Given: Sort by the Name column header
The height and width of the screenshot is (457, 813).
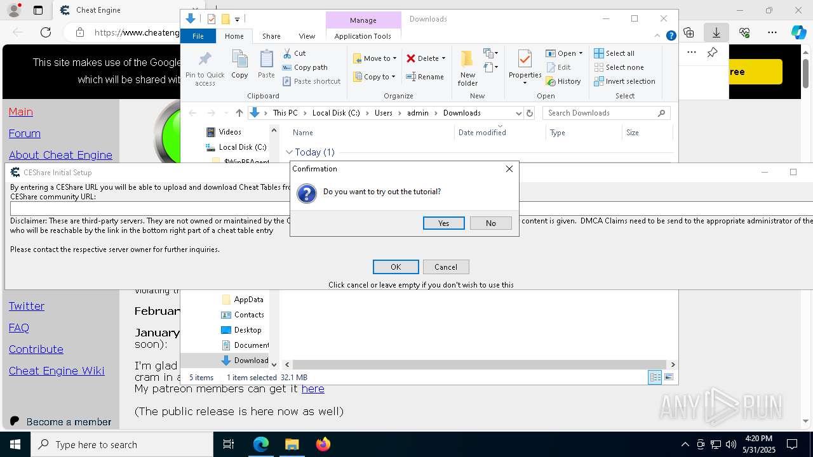Looking at the screenshot, I should (371, 133).
